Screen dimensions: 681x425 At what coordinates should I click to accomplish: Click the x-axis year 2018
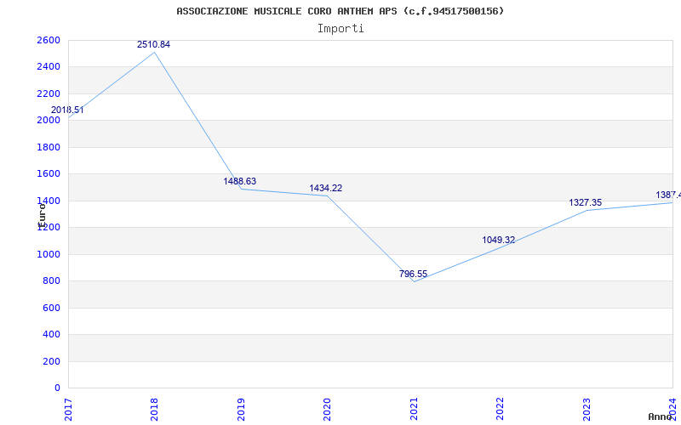click(155, 409)
